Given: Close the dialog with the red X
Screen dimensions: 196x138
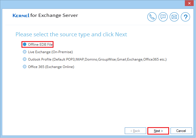Looking at the screenshot, I should [189, 3].
